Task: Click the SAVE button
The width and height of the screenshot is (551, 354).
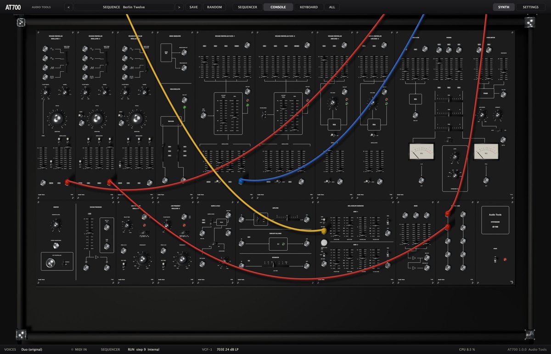Action: pyautogui.click(x=194, y=7)
